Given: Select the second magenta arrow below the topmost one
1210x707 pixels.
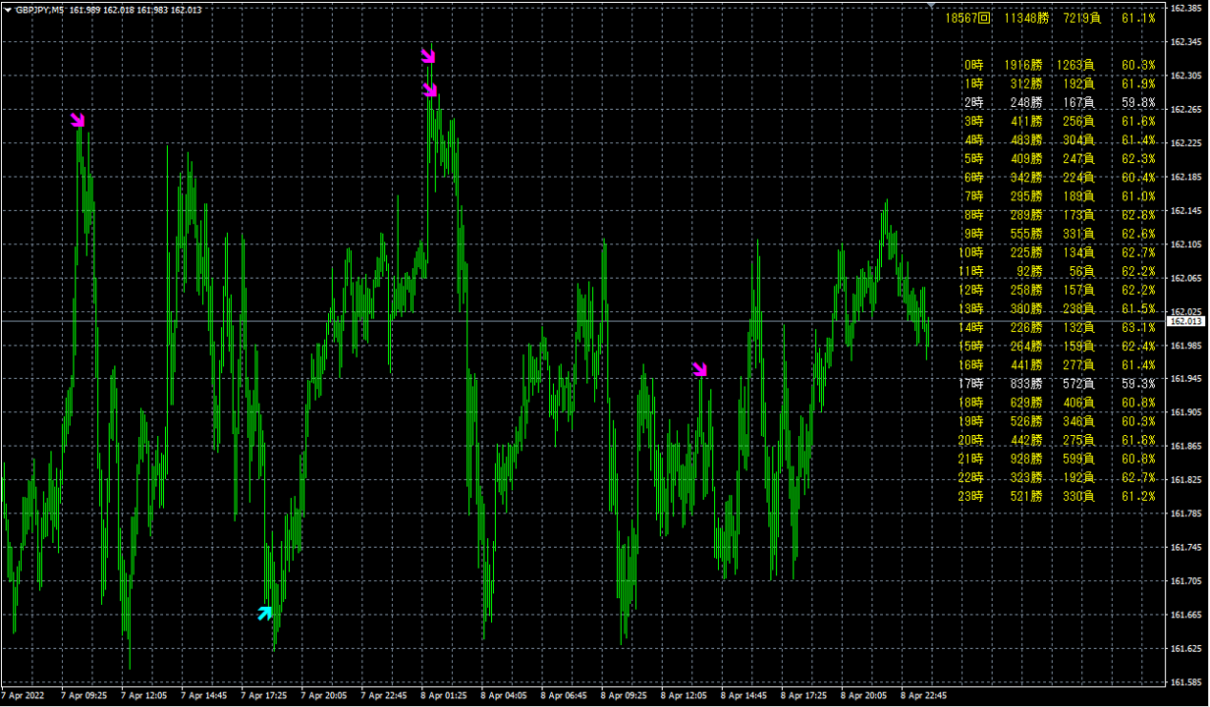Looking at the screenshot, I should pyautogui.click(x=430, y=90).
